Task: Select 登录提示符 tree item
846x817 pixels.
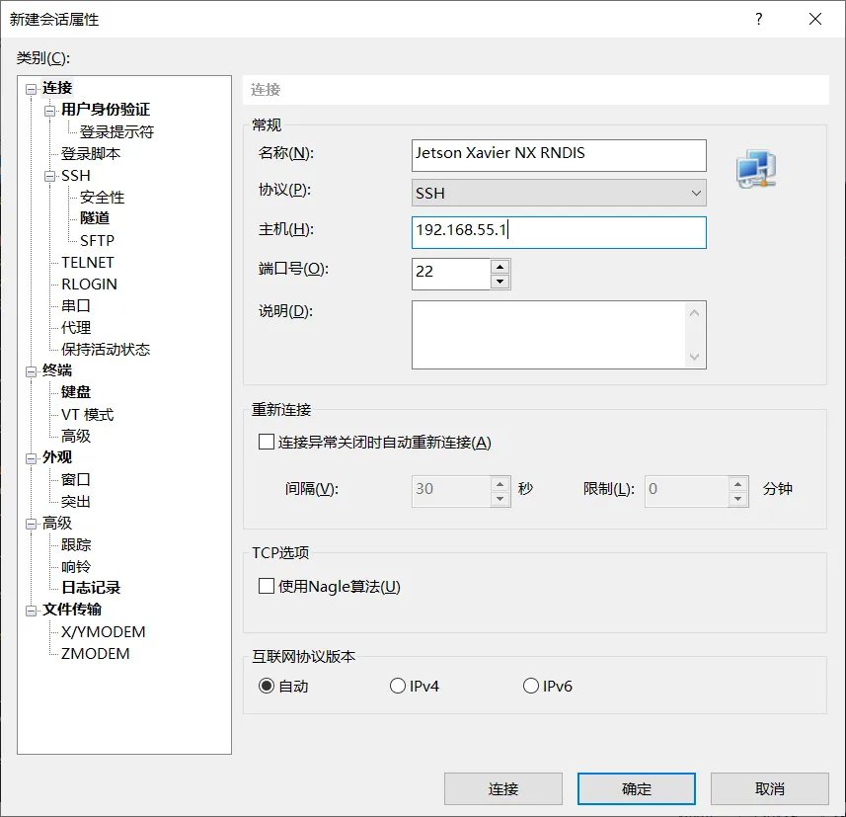Action: [117, 131]
